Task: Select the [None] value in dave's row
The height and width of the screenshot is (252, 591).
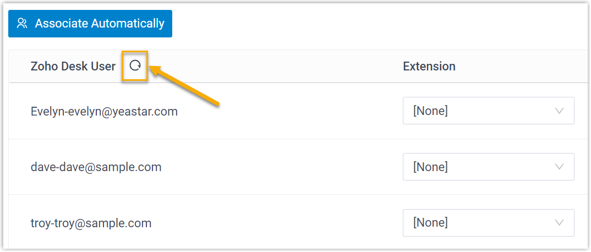Action: coord(430,167)
